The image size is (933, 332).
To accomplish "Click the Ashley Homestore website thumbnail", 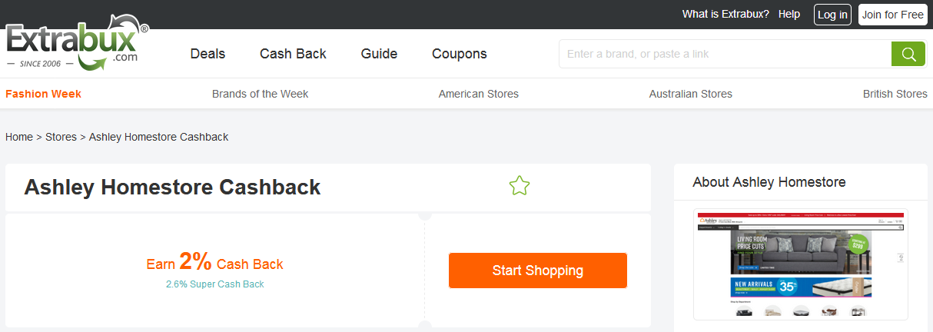I will pyautogui.click(x=800, y=264).
